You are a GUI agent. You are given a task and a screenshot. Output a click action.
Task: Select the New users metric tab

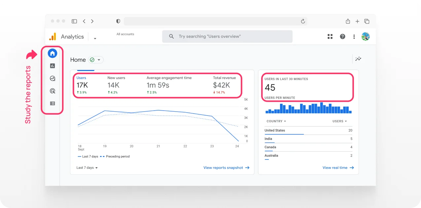coord(116,85)
